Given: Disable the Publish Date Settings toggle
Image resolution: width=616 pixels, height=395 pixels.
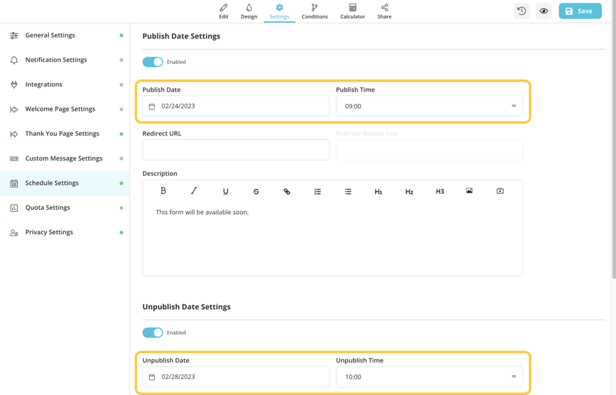Looking at the screenshot, I should pyautogui.click(x=153, y=62).
